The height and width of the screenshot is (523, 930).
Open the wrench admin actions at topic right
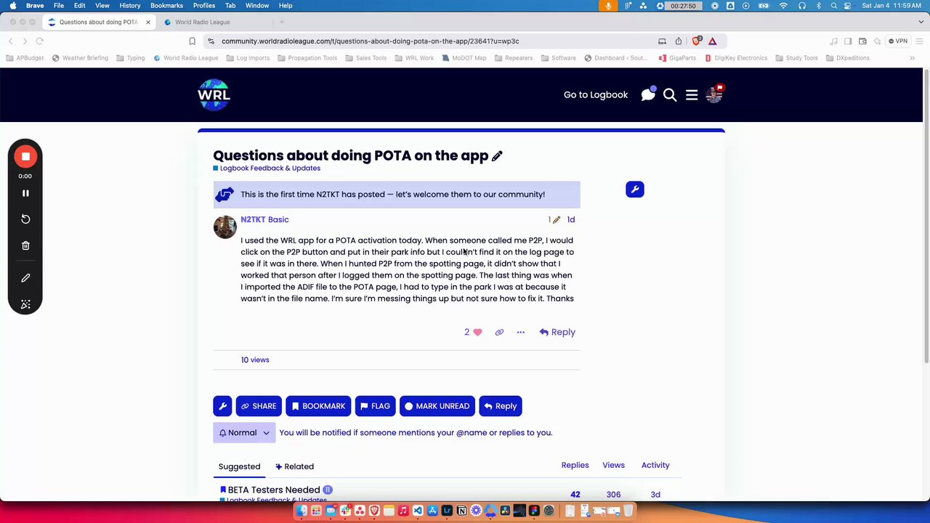635,190
